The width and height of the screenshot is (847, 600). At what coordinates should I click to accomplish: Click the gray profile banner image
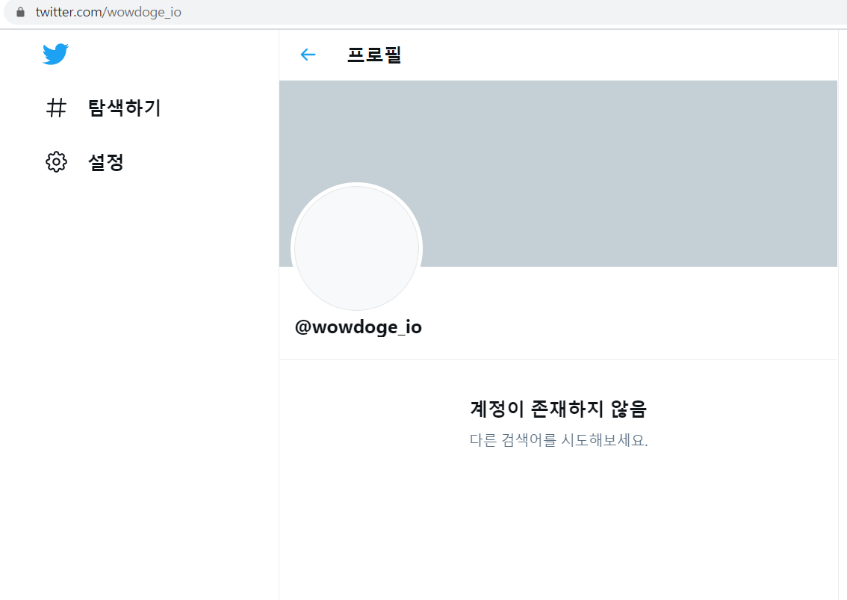click(558, 173)
